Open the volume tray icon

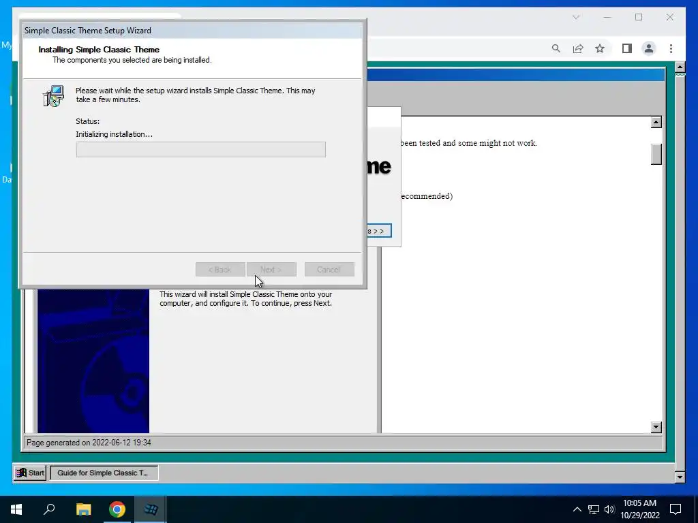(609, 509)
